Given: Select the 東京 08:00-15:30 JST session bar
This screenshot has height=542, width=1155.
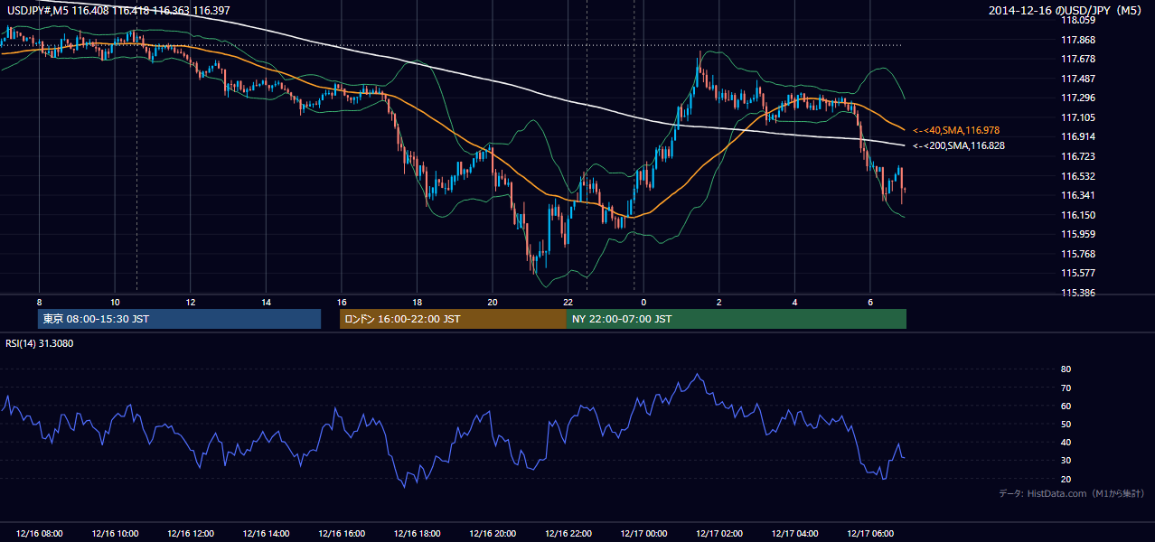Looking at the screenshot, I should [x=180, y=319].
